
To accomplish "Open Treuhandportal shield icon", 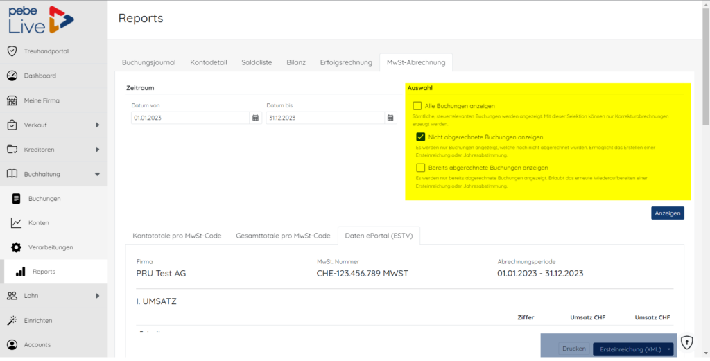I will (12, 51).
